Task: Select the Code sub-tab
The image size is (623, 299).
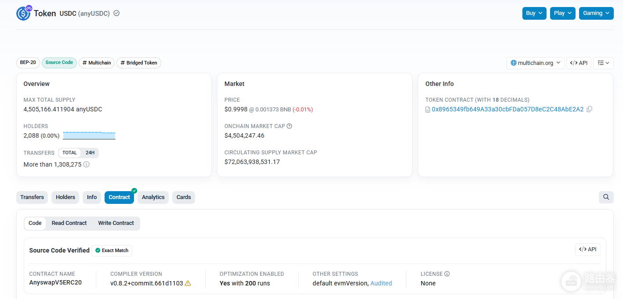Action: (x=35, y=223)
